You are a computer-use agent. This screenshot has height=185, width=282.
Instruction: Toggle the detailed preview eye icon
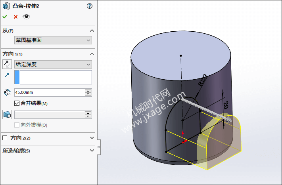coord(26,17)
